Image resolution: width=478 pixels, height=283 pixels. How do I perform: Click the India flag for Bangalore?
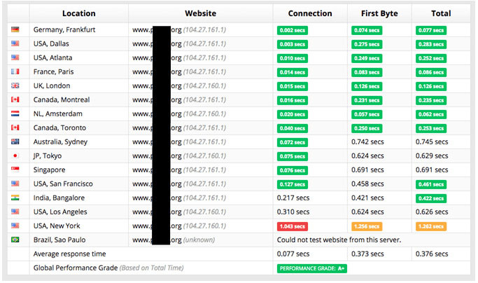click(15, 198)
